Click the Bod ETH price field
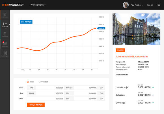This screenshot has height=114, width=164. (x=50, y=93)
